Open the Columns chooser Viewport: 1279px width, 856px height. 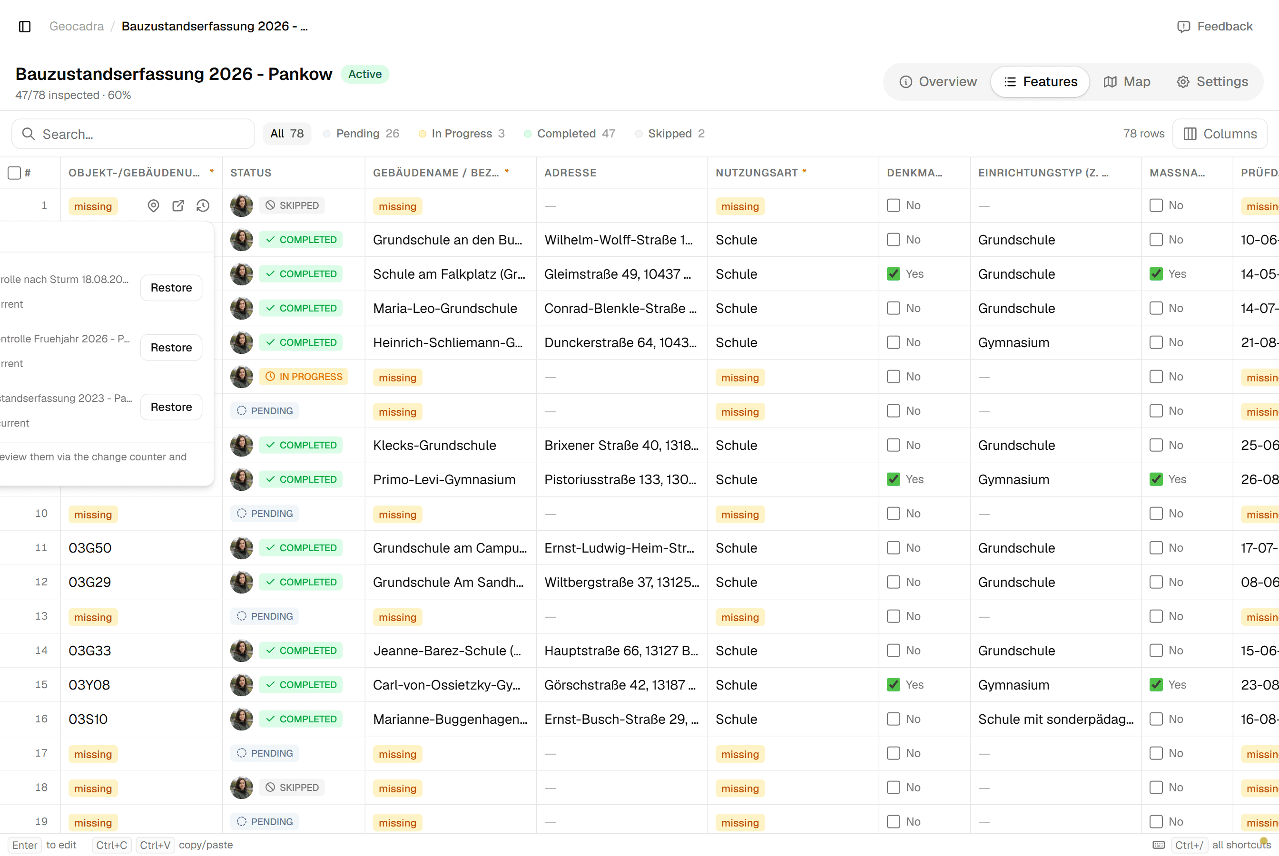1220,134
